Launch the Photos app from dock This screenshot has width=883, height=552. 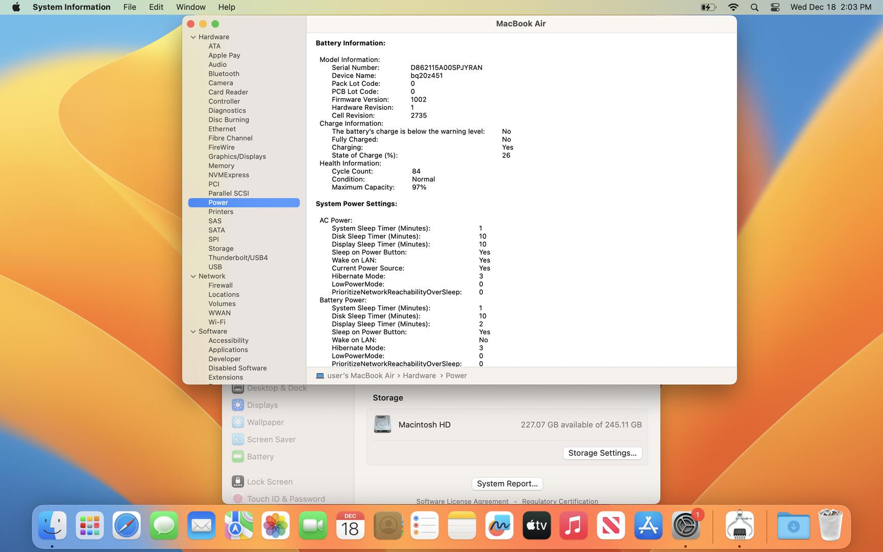275,525
